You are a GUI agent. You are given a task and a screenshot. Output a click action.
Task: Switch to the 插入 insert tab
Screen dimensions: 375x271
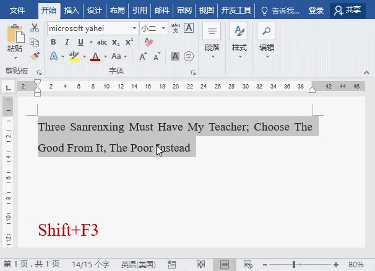click(x=72, y=10)
